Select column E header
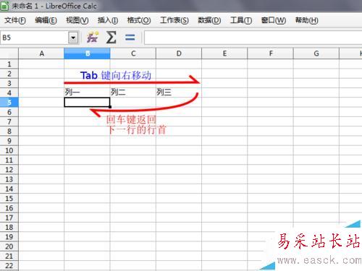The height and width of the screenshot is (271, 362). [x=224, y=53]
